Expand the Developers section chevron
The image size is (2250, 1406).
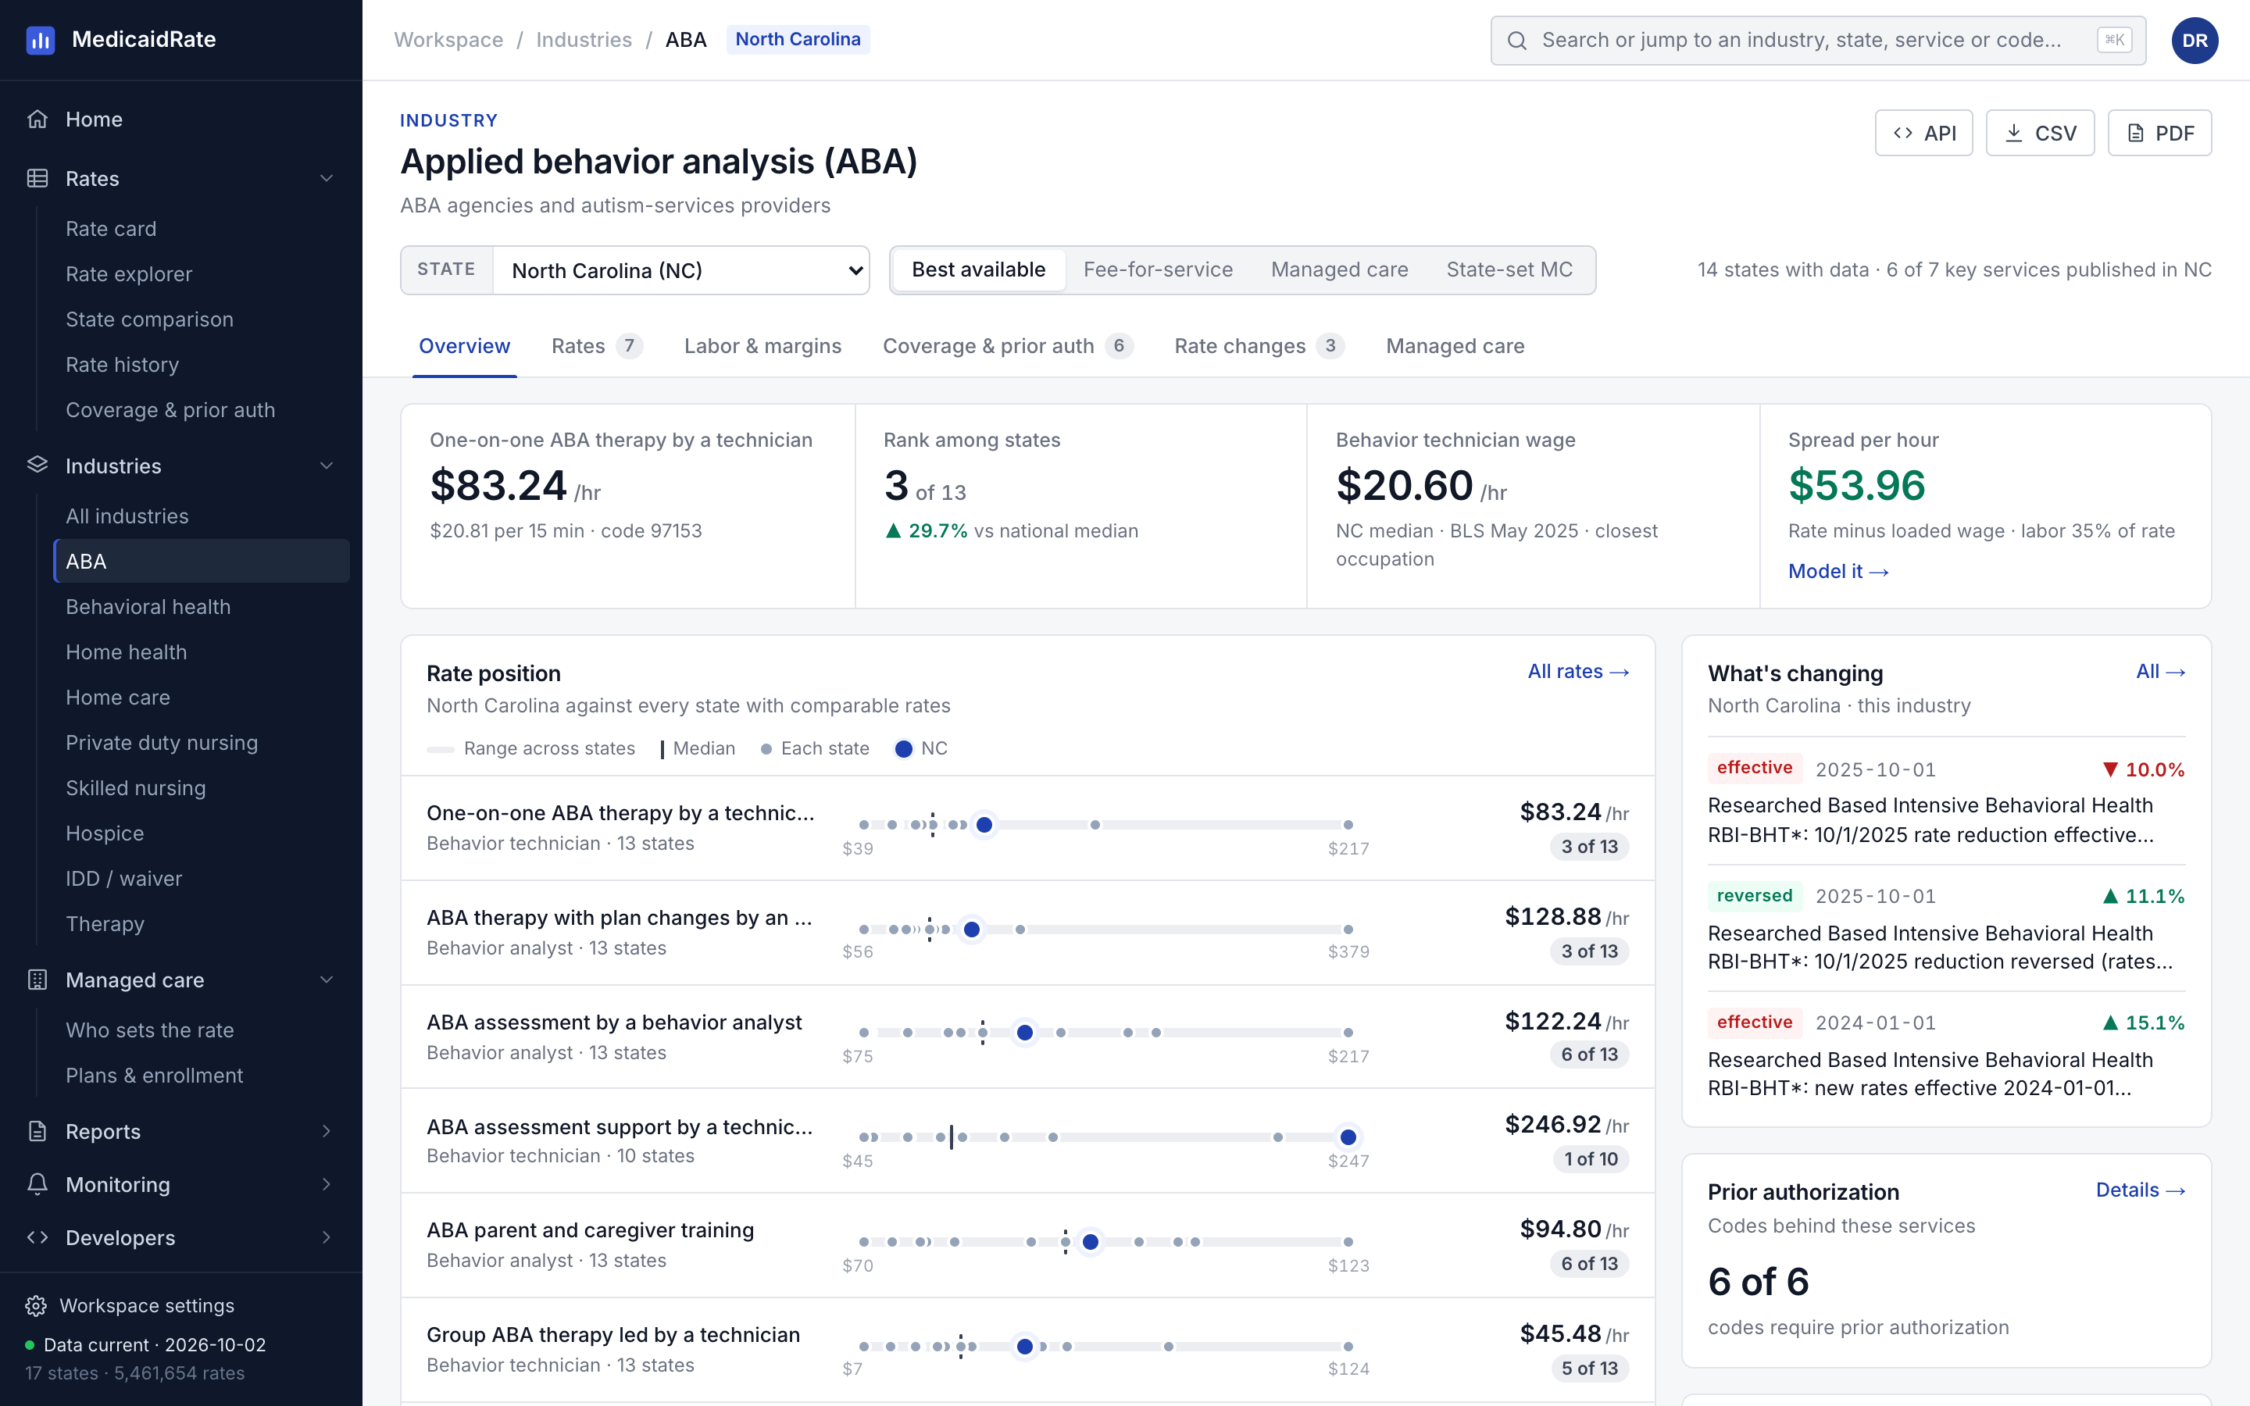327,1236
